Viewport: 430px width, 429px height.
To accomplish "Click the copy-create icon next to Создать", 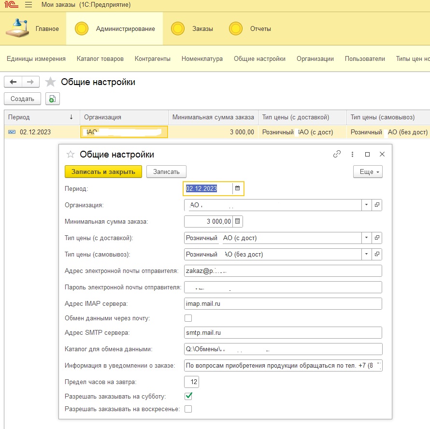I will (53, 99).
